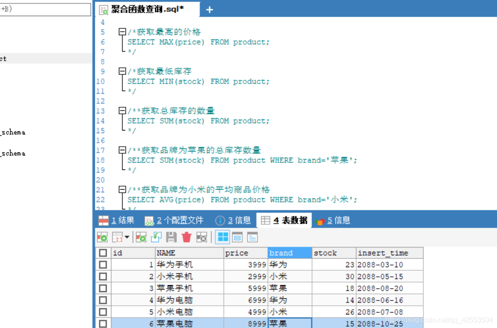The width and height of the screenshot is (497, 328).
Task: Select the date cell 2088-08-20
Action: coord(389,288)
